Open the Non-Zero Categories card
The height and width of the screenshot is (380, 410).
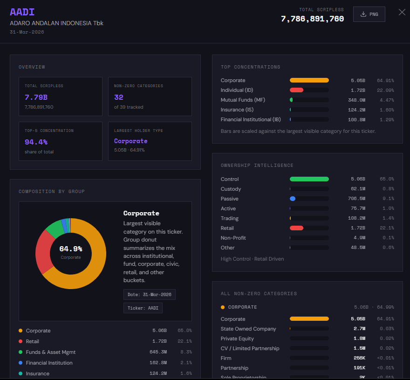coord(150,97)
